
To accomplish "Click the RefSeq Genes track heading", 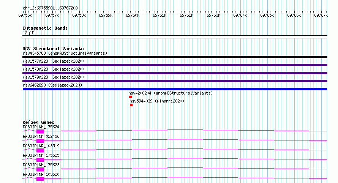I will tap(38, 122).
